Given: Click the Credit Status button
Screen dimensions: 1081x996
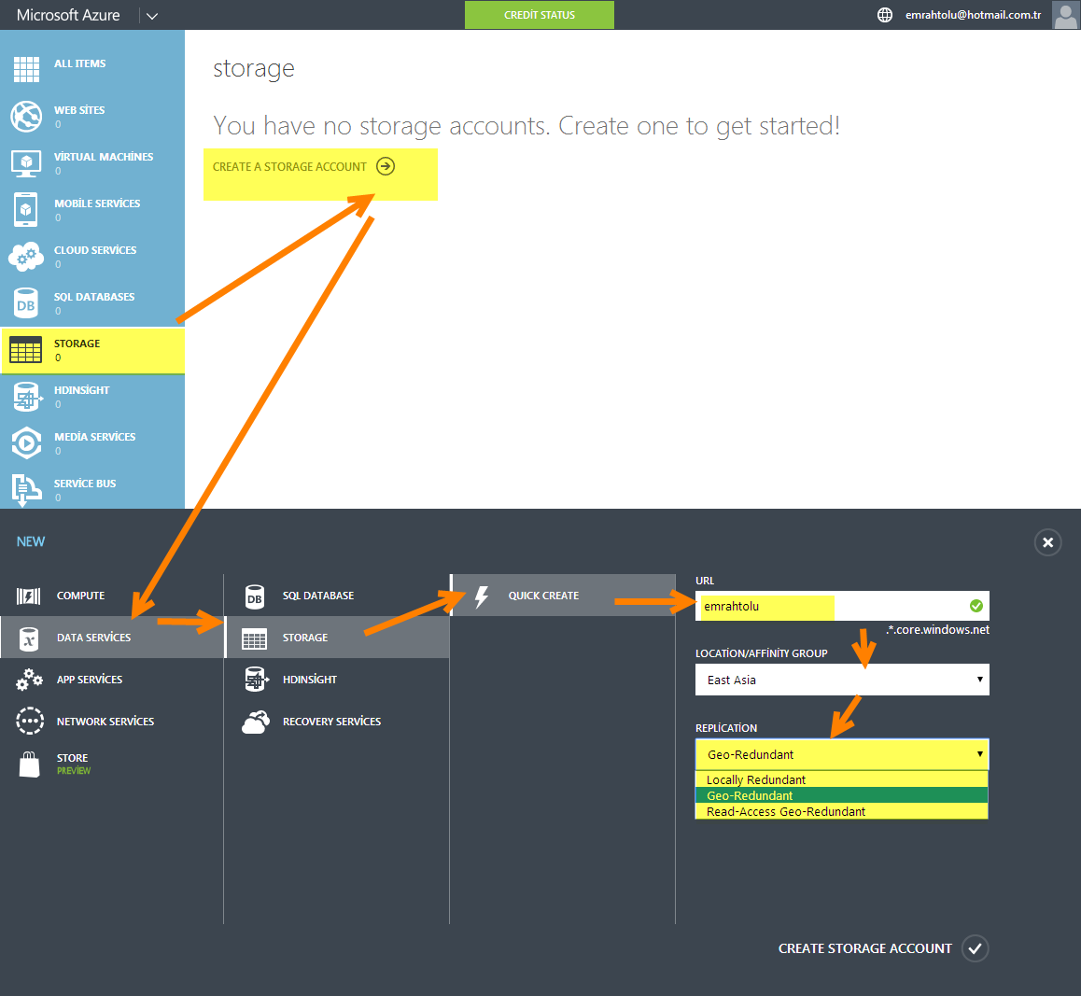Looking at the screenshot, I should click(x=540, y=15).
